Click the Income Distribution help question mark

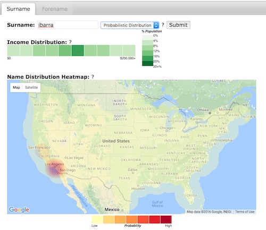(70, 42)
